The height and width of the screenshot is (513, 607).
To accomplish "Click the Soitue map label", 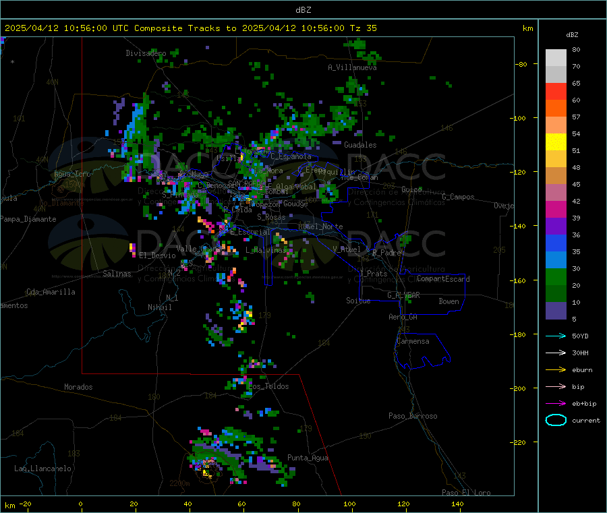I will tap(358, 301).
